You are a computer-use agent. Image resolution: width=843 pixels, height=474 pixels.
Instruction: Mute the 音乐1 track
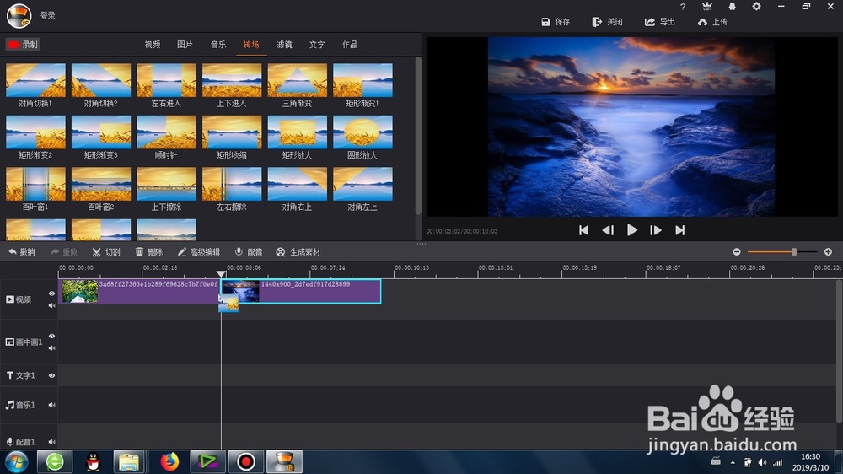pyautogui.click(x=51, y=405)
